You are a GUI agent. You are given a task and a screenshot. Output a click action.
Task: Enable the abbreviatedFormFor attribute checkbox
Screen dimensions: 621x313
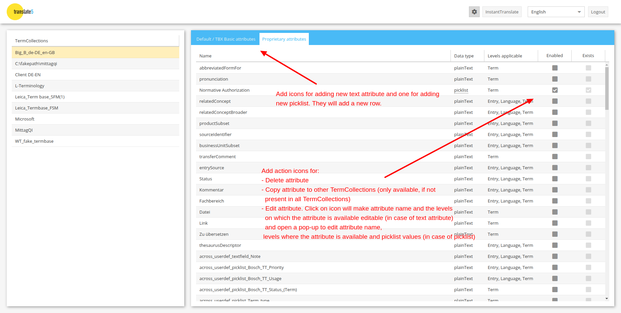click(x=555, y=68)
